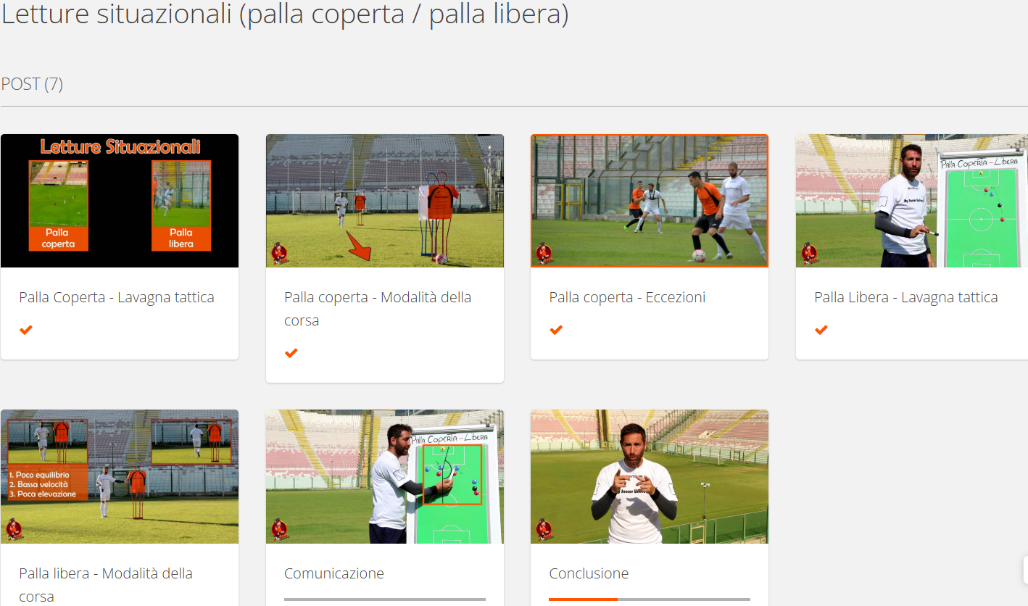Open the highlighted Palla coperta - Eccezioni thumbnail
The height and width of the screenshot is (606, 1028).
[650, 201]
